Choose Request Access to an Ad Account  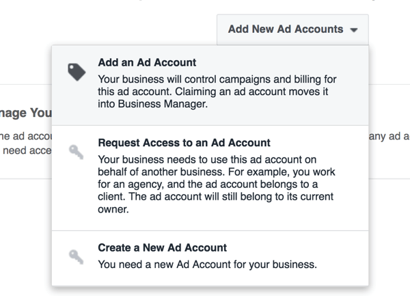pyautogui.click(x=210, y=178)
